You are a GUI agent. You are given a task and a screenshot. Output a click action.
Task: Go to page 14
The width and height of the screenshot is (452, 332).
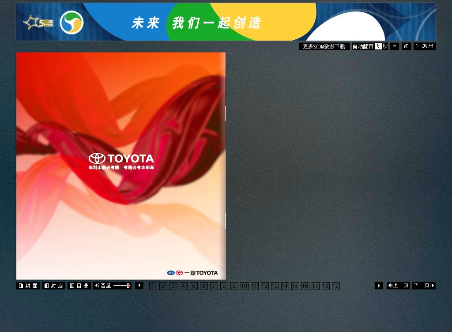[285, 286]
